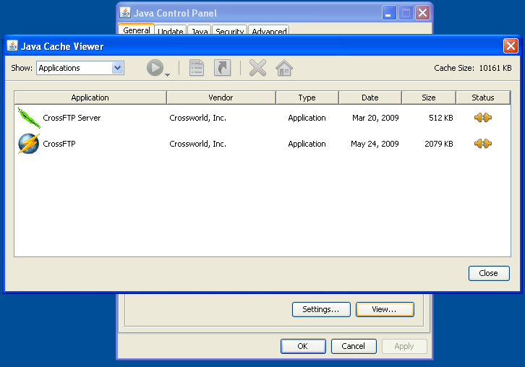Viewport: 525px width, 367px height.
Task: Switch to the Advanced tab in Control Panel
Action: coord(269,30)
